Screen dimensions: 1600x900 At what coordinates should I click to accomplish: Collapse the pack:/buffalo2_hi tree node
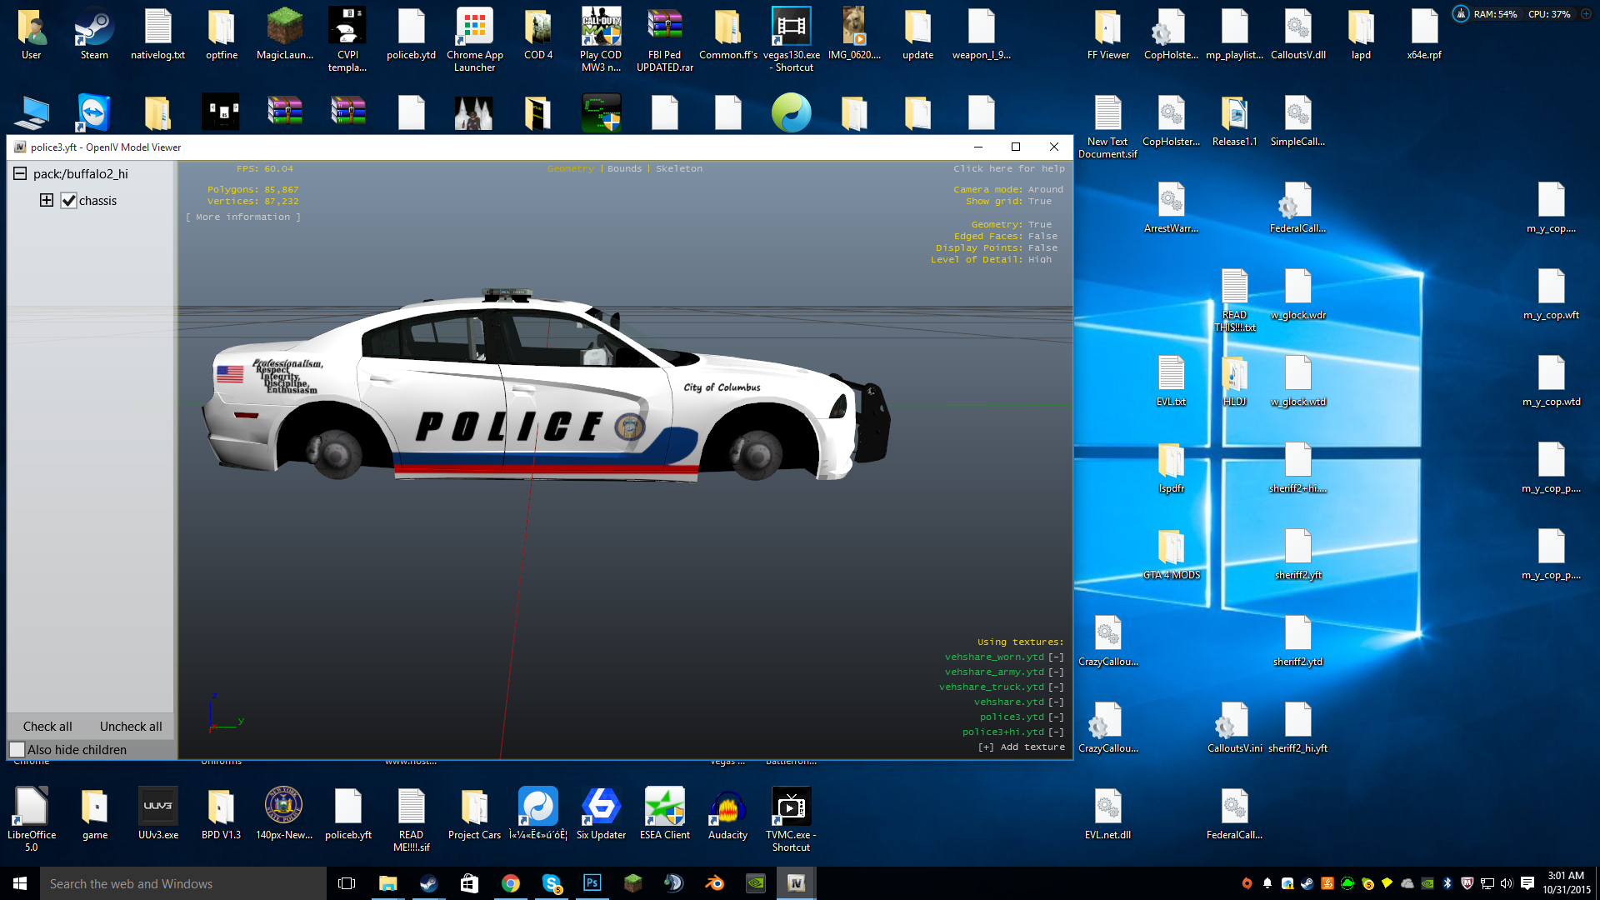(x=20, y=173)
